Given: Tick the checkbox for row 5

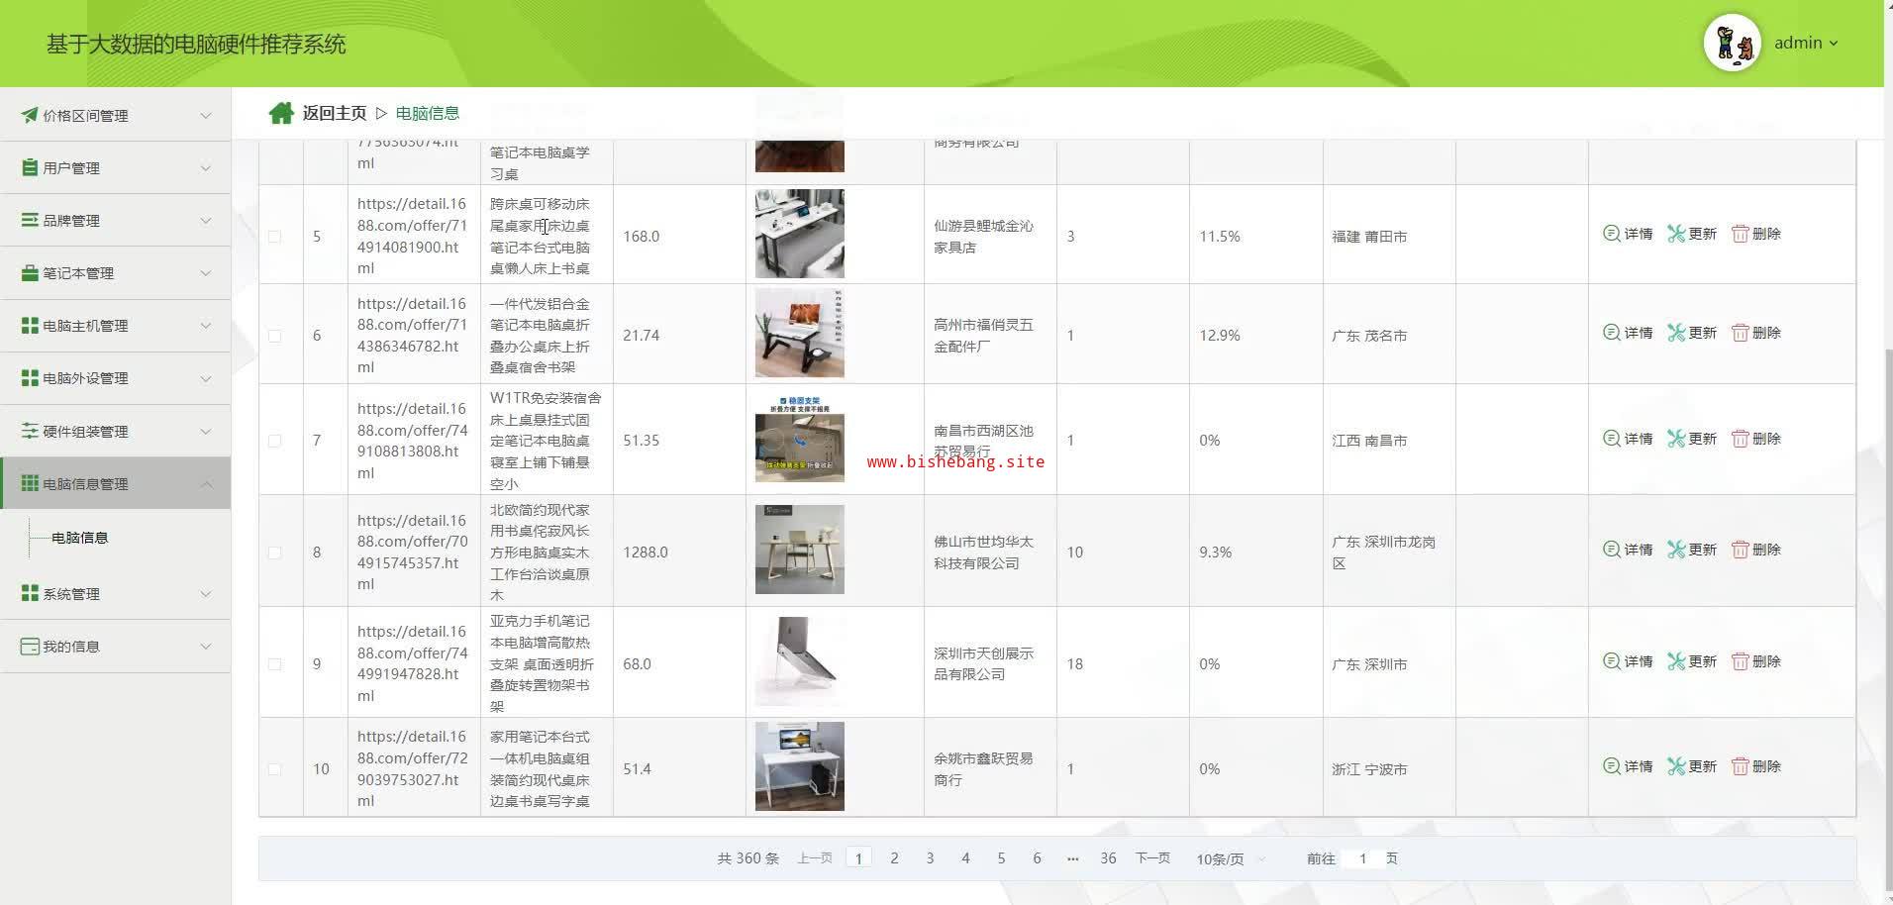Looking at the screenshot, I should pos(274,237).
